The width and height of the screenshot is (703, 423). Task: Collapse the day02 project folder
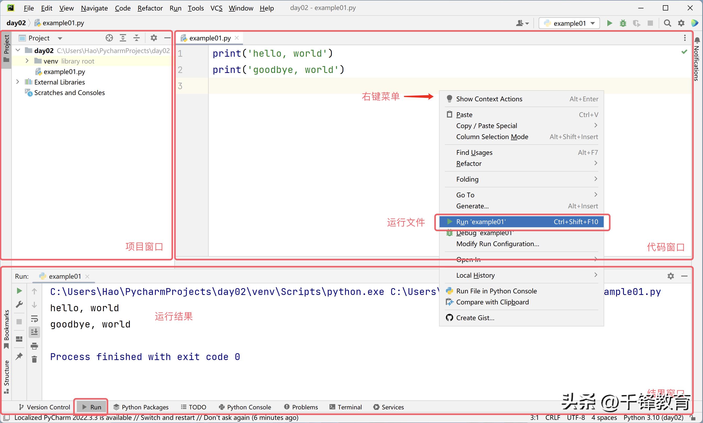18,50
